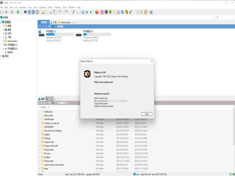Expand 本地磁盘 (D:) node in tree
The image size is (235, 176).
pyautogui.click(x=3, y=48)
